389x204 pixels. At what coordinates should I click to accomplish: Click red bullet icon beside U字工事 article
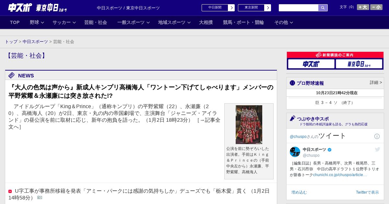10,191
